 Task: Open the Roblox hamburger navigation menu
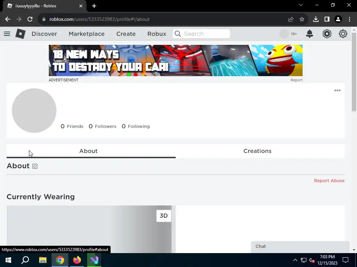7,34
